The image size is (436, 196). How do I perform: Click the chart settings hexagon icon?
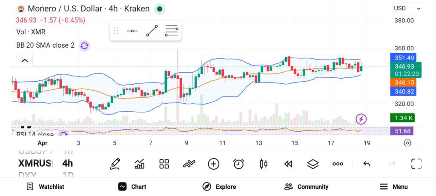tap(407, 143)
